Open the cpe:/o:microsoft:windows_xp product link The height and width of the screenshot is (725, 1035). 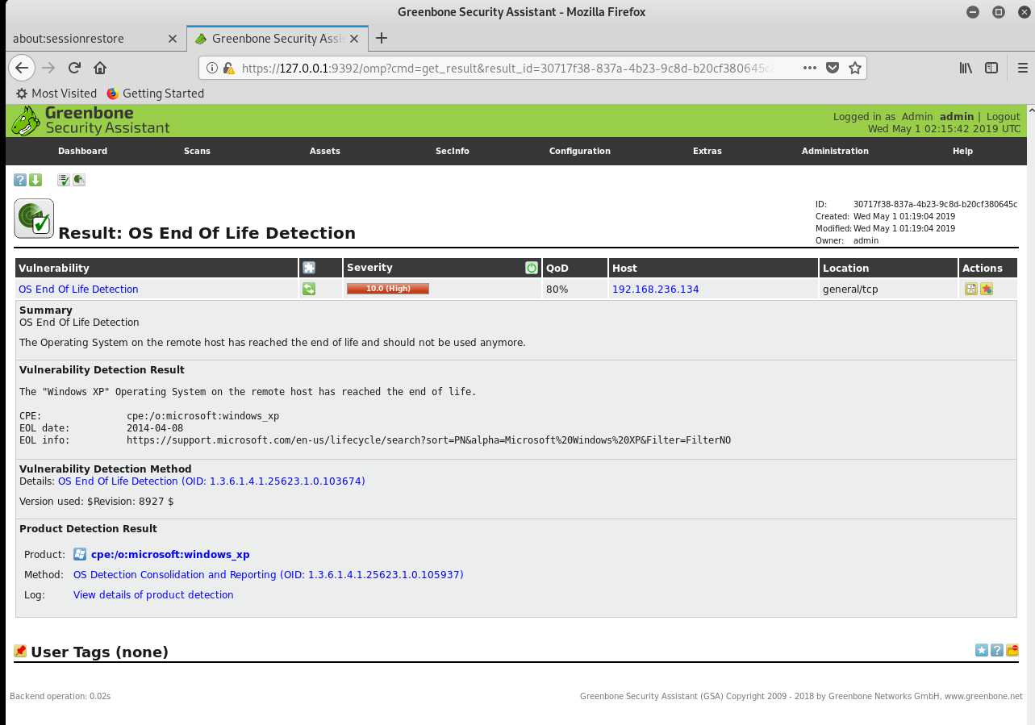pyautogui.click(x=170, y=554)
